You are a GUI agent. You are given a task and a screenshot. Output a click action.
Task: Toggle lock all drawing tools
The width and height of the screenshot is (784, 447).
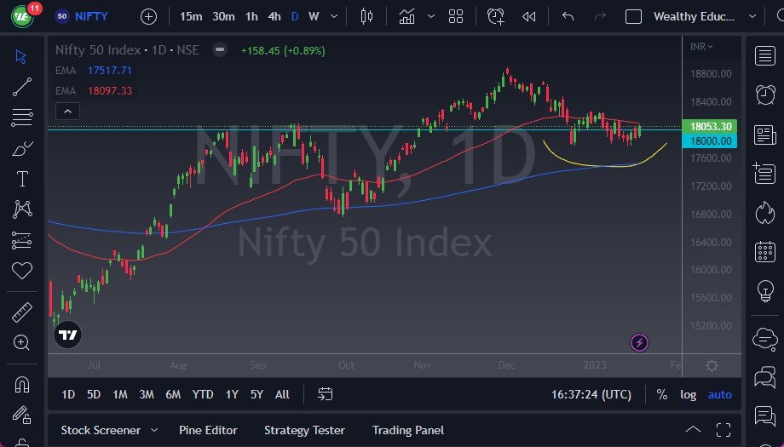pyautogui.click(x=22, y=415)
